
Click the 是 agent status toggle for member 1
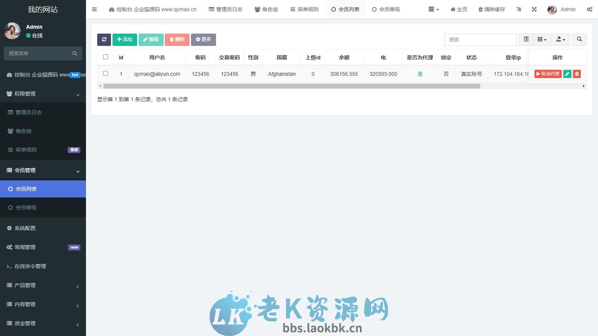coord(420,74)
